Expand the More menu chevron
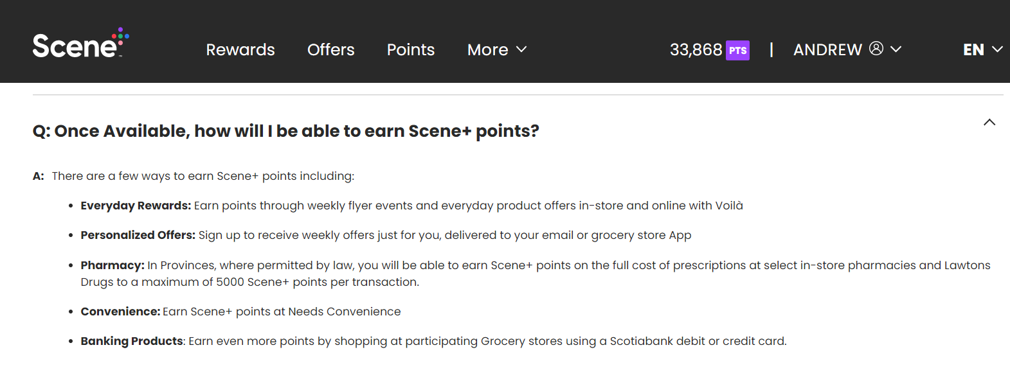This screenshot has height=370, width=1010. click(x=521, y=49)
